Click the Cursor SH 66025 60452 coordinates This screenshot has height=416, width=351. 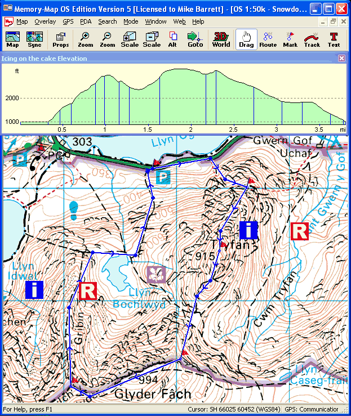(x=234, y=409)
